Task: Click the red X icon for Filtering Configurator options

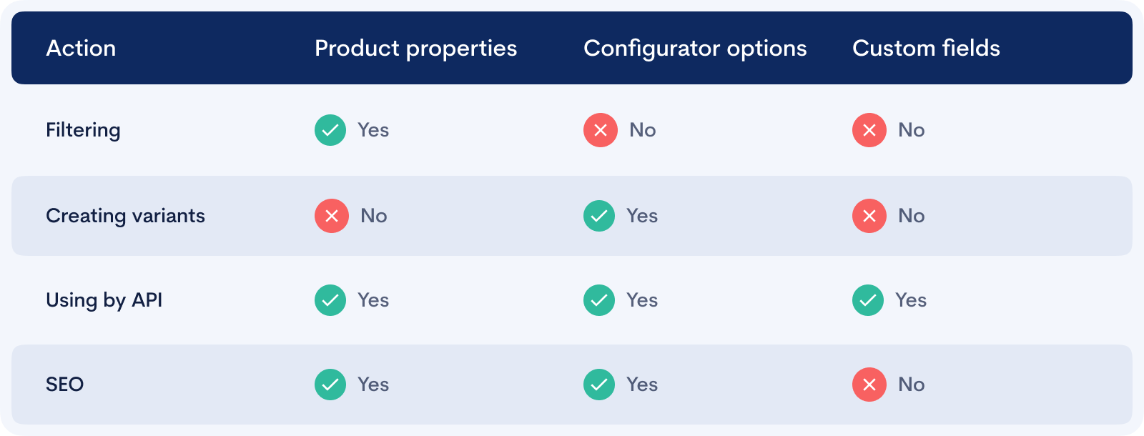Action: [x=601, y=130]
